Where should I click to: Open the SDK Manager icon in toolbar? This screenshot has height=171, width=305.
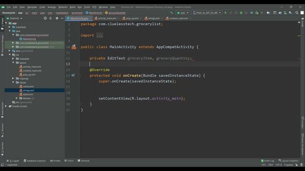[x=290, y=13]
